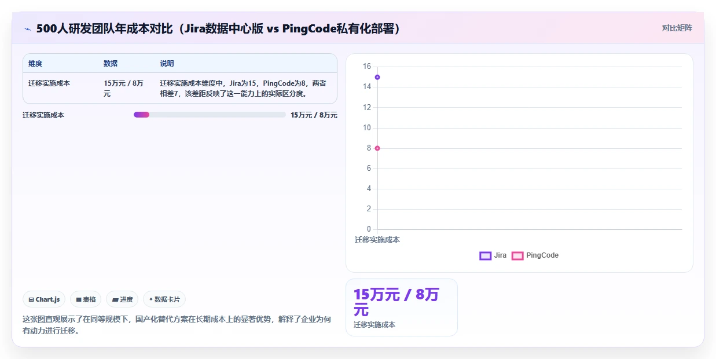Screen dimensions: 716x359
Task: Click the pink PingCode data point at 8
Action: click(x=377, y=148)
